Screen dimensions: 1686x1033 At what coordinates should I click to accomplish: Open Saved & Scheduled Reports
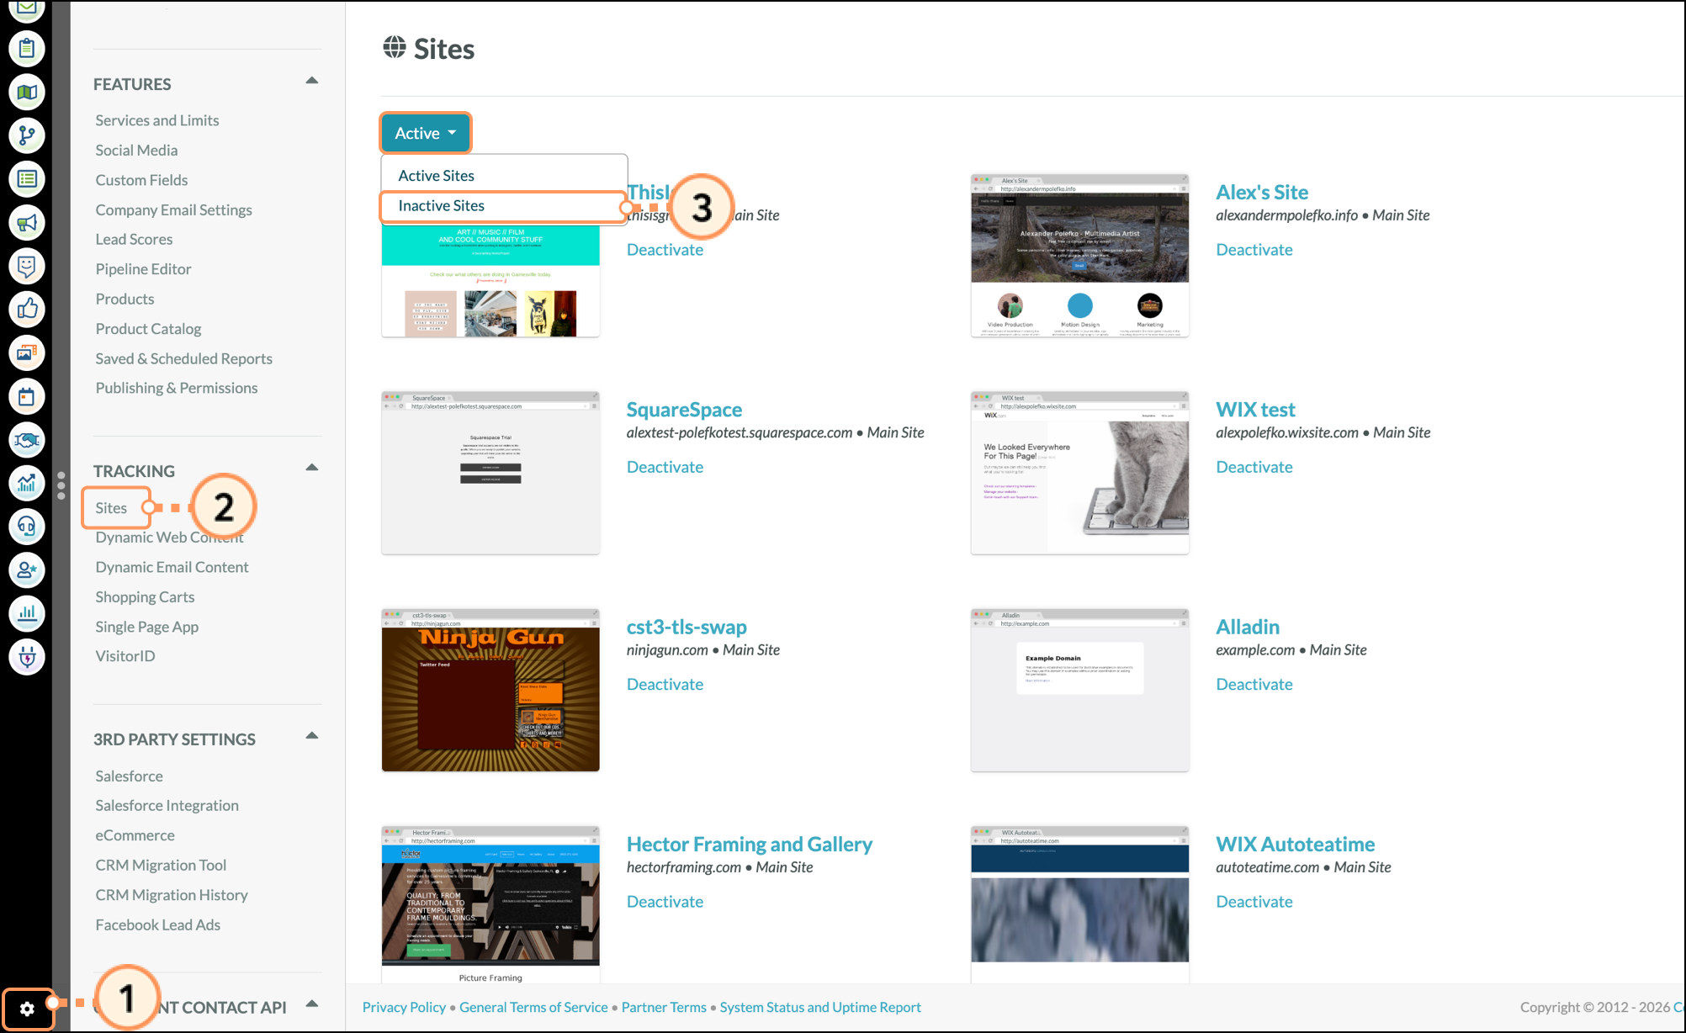pos(184,359)
